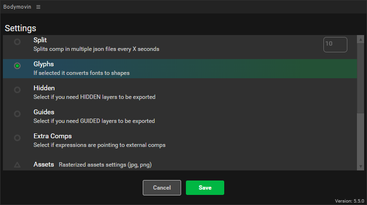Click the settings list scrollbar thumb

point(361,78)
